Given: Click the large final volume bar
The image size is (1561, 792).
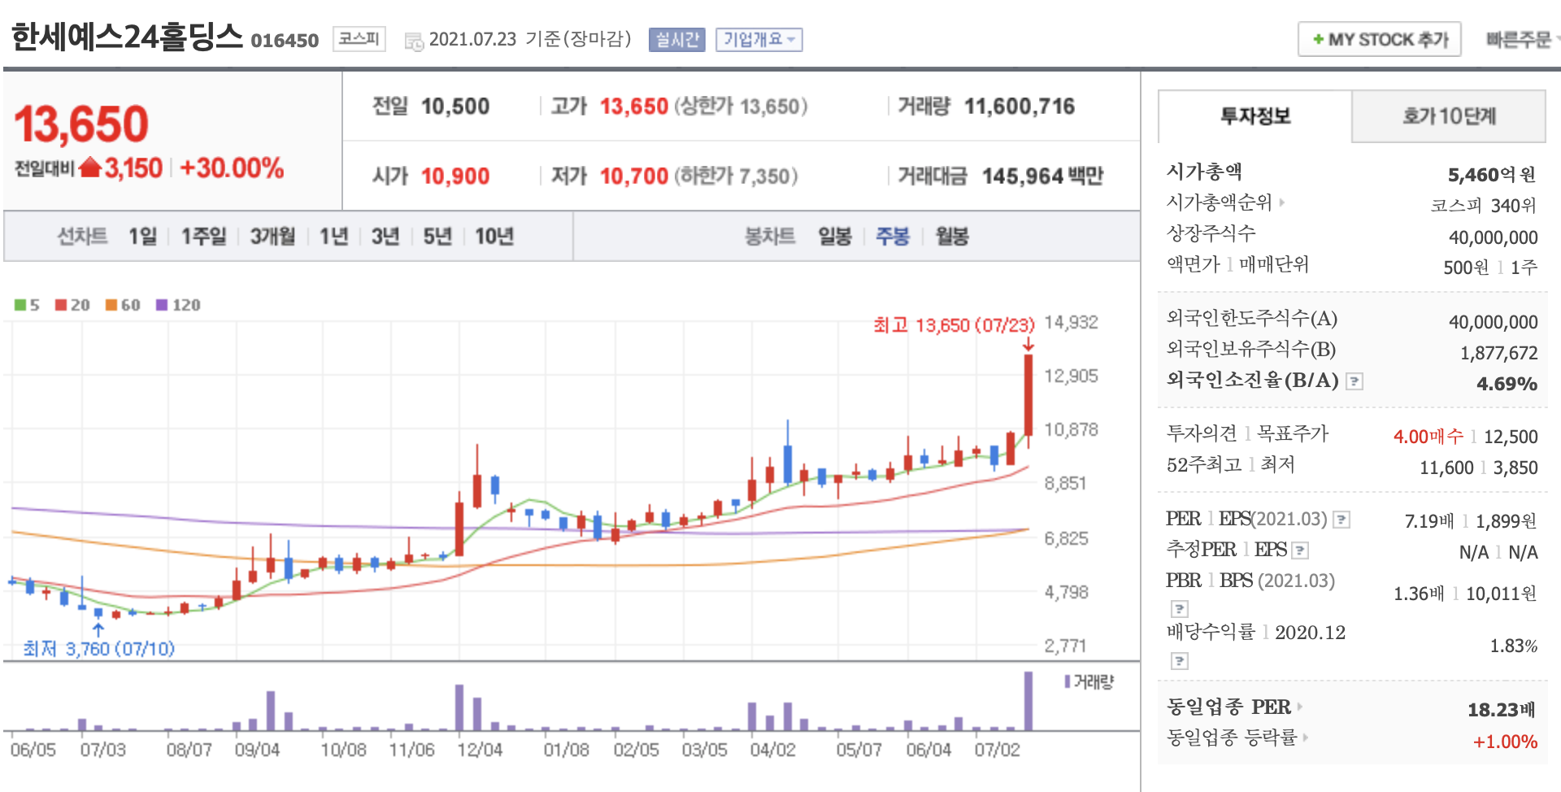Looking at the screenshot, I should [1028, 701].
